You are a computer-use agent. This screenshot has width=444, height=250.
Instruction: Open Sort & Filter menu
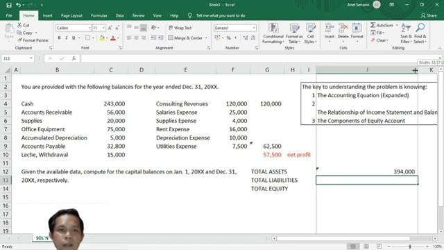pyautogui.click(x=406, y=33)
